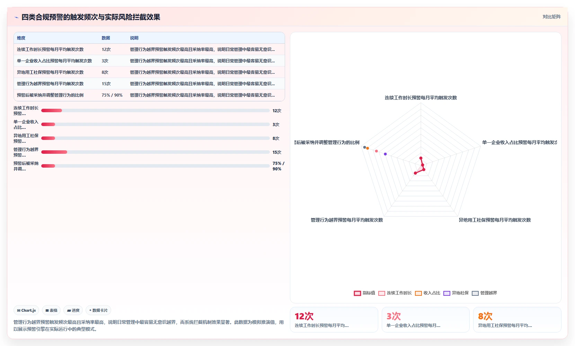The height and width of the screenshot is (346, 575).
Task: Open the 12次 data card
Action: click(334, 320)
